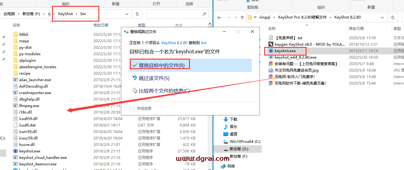The image size is (404, 170).
Task: Sort left window by 修改日期 column
Action: click(x=101, y=25)
